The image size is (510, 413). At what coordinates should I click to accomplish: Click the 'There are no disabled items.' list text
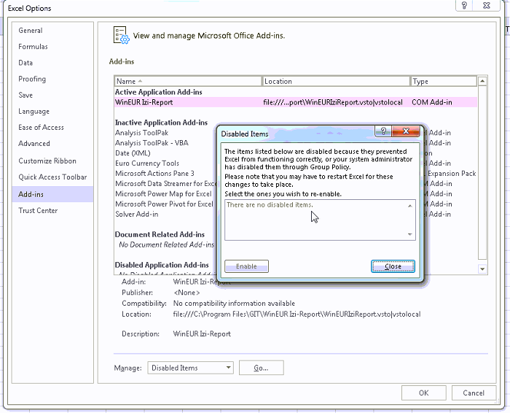[270, 205]
